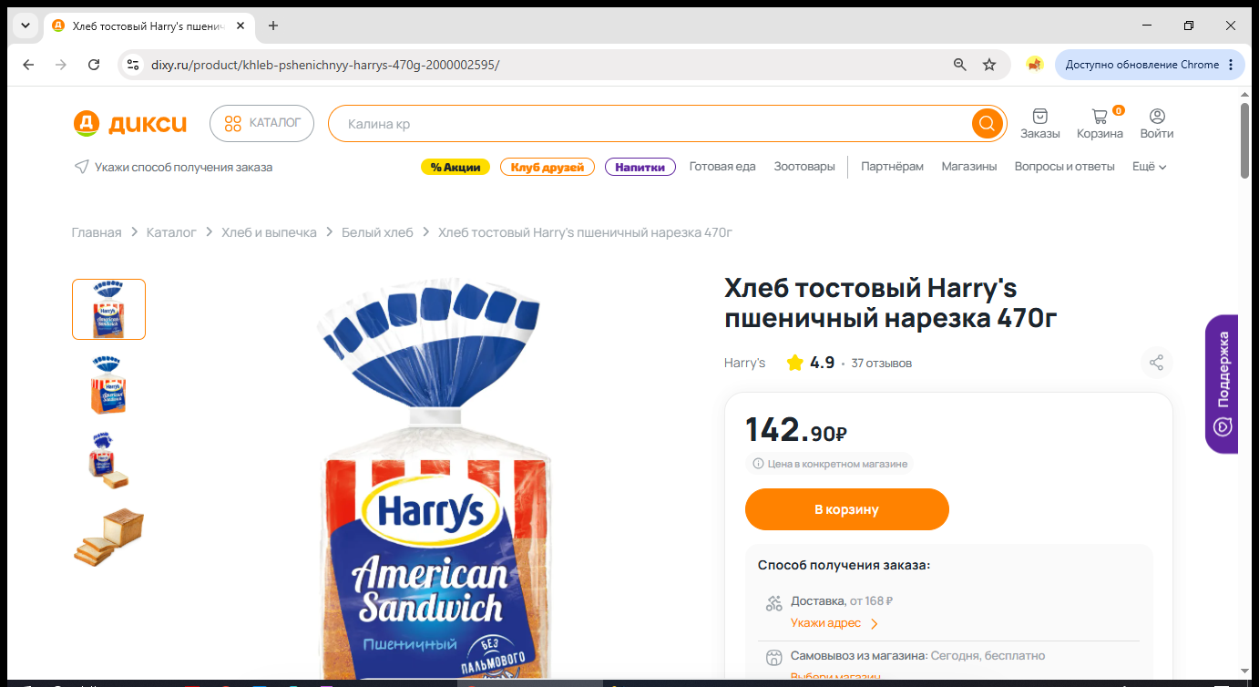The width and height of the screenshot is (1259, 687).
Task: Open the 37 отзывов reviews link
Action: tap(881, 363)
